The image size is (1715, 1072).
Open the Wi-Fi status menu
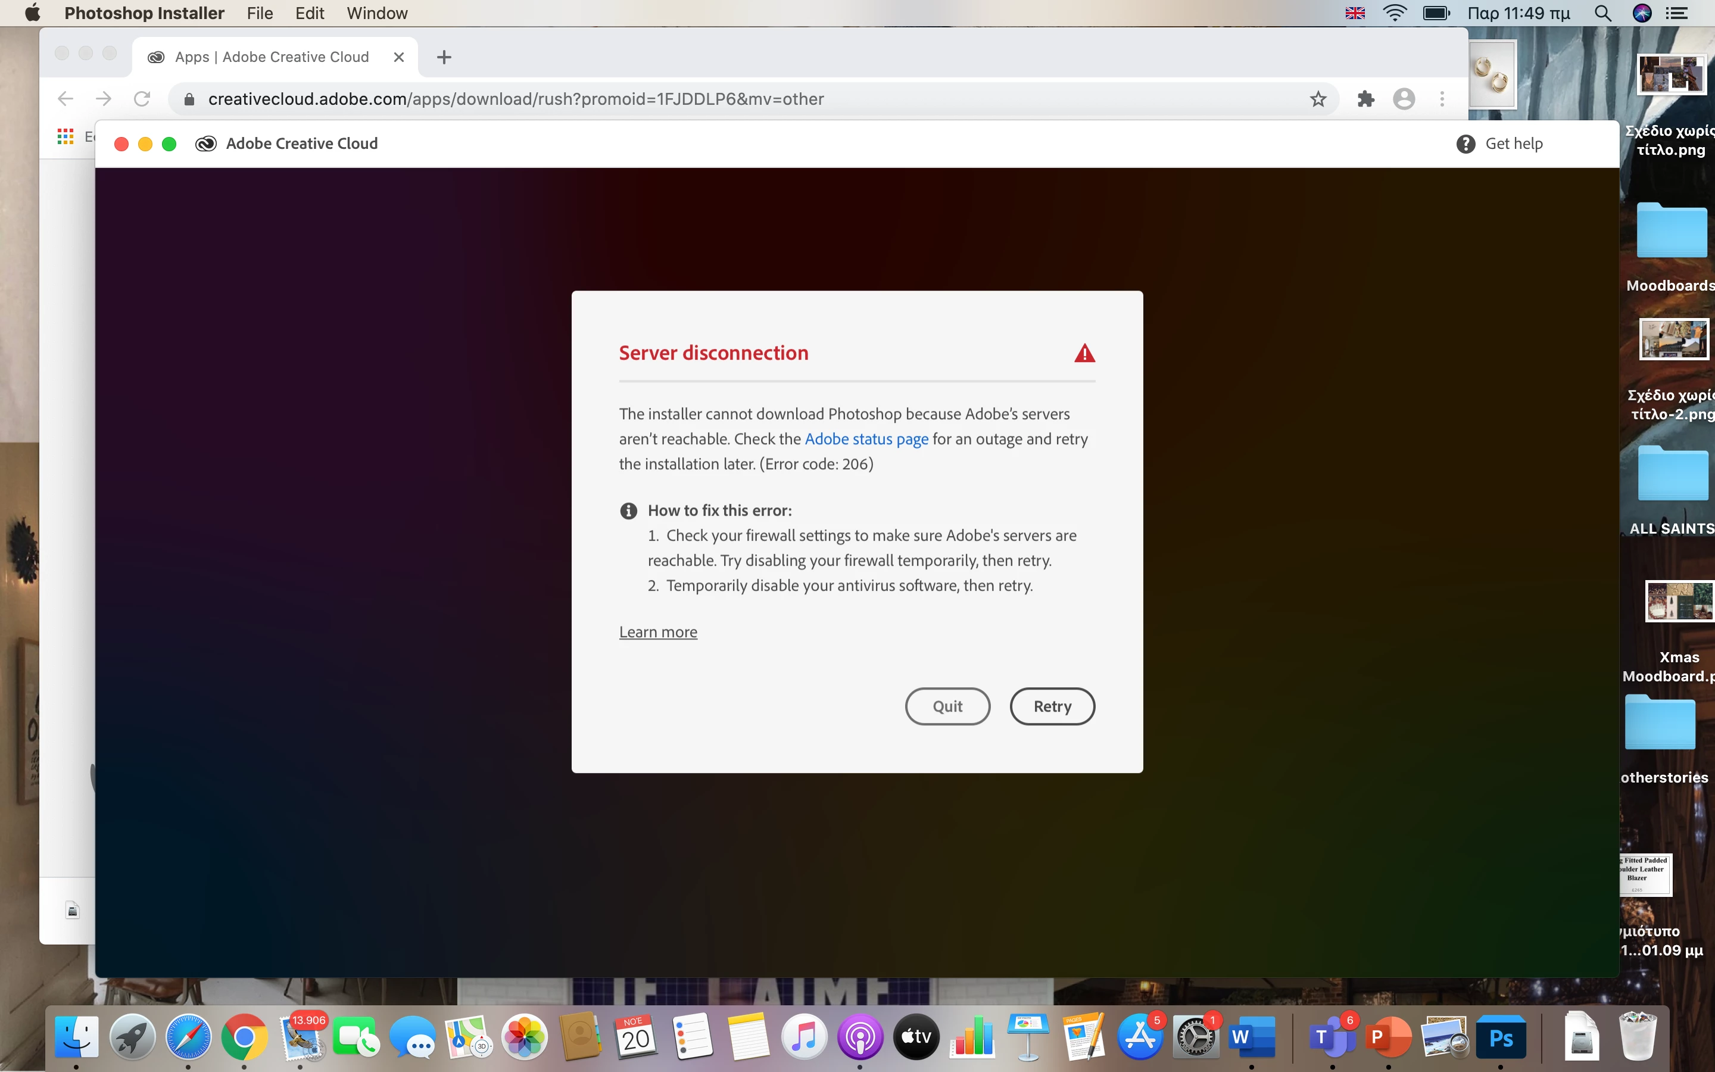click(1394, 14)
